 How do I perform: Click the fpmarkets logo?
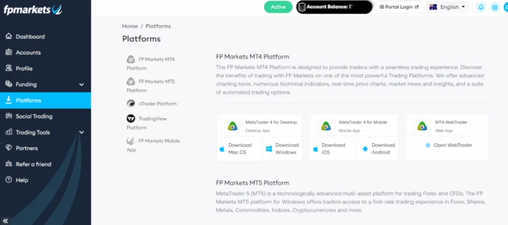pyautogui.click(x=33, y=10)
